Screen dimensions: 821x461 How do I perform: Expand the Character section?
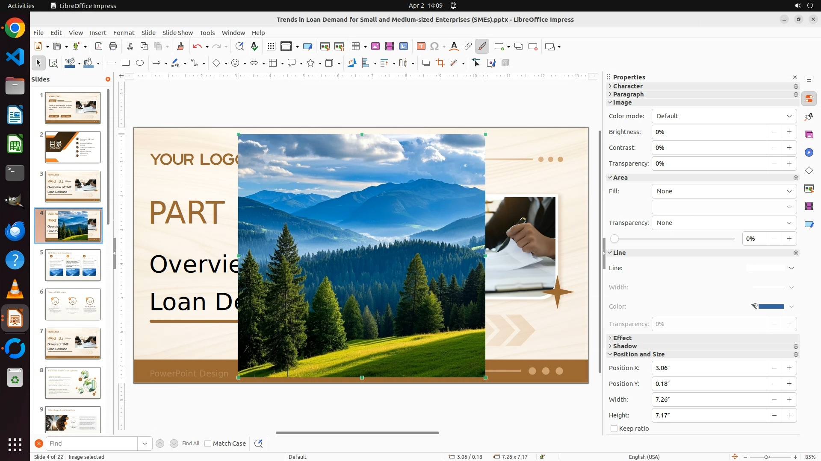627,86
